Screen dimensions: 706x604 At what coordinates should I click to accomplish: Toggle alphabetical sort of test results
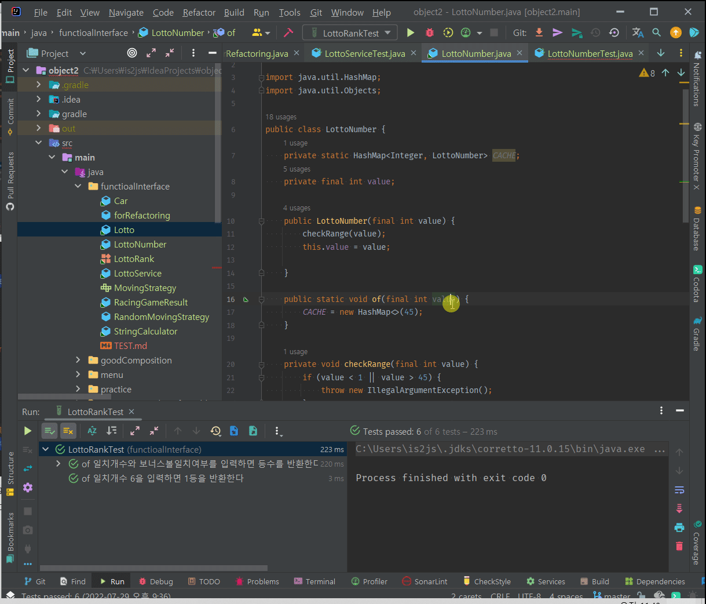click(92, 431)
